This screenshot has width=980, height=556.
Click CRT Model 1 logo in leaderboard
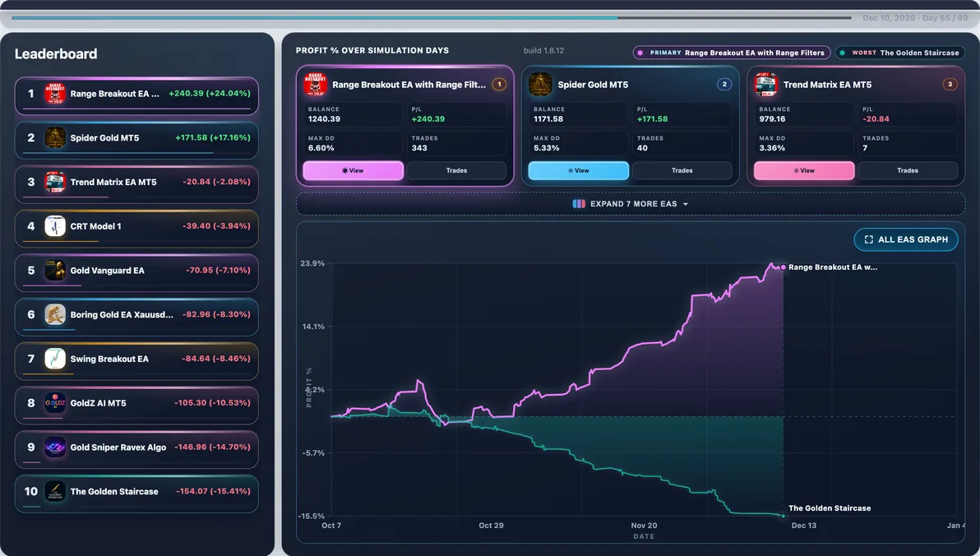point(55,226)
